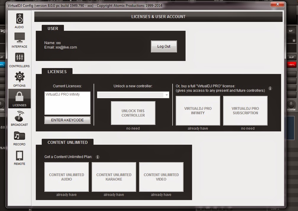Open the Remote settings section

[20, 158]
